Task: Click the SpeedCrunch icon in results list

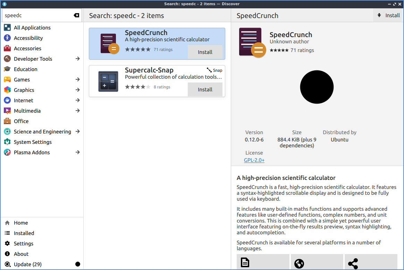Action: pos(109,44)
